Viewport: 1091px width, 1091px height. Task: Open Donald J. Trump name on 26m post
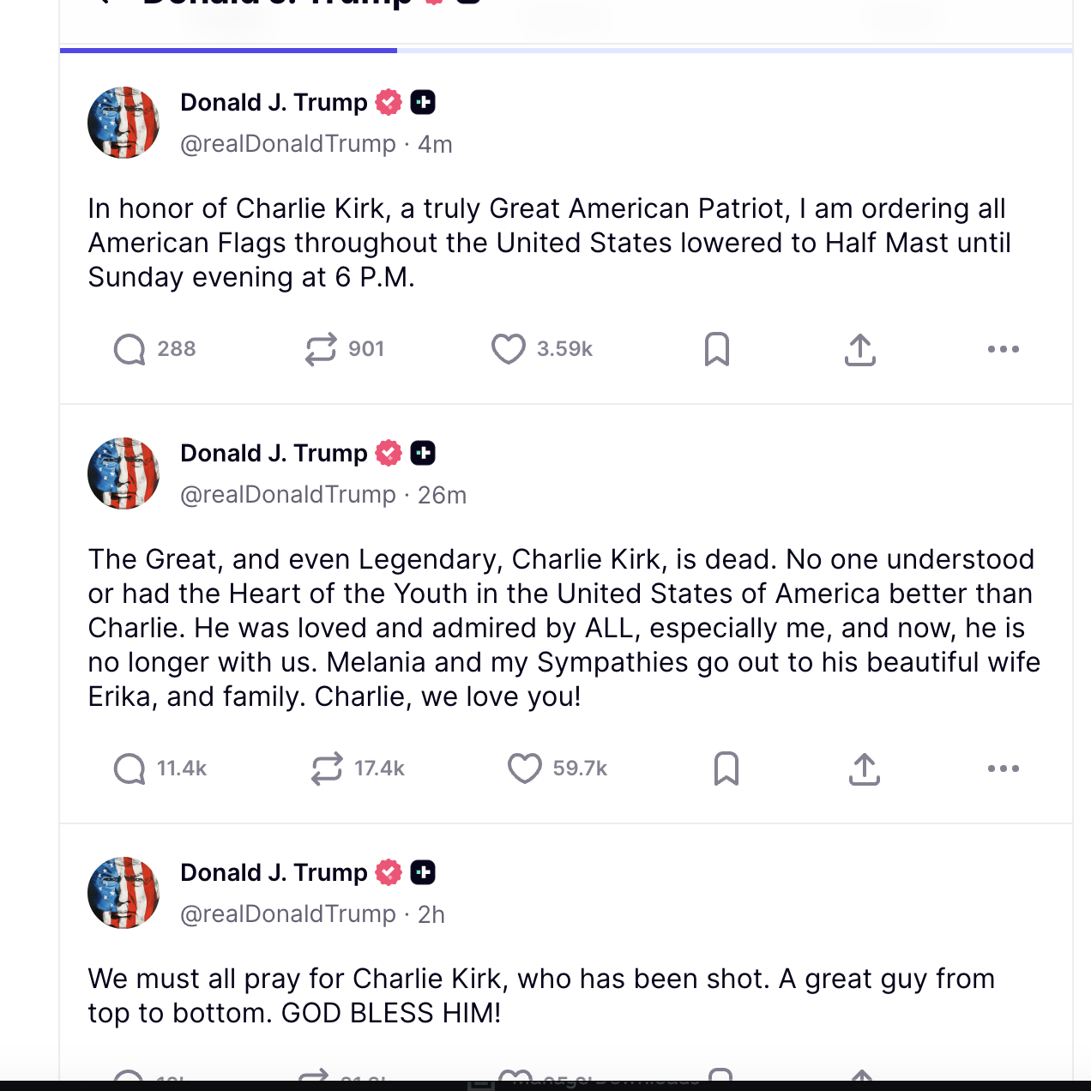tap(274, 453)
